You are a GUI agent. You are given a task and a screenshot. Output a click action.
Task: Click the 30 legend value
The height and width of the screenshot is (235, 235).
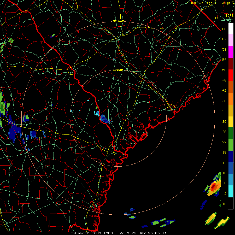224,121
